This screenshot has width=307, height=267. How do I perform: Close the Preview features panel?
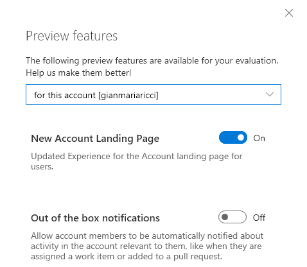(289, 13)
